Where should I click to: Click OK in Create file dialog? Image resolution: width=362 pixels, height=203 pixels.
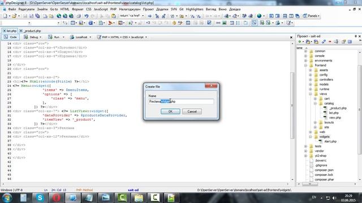(170, 112)
